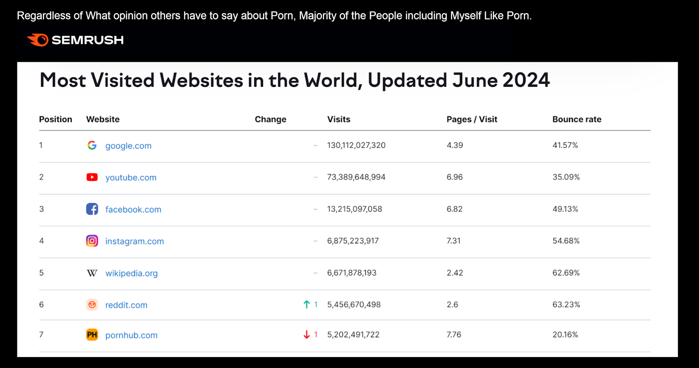Click the Bounce rate column header
The width and height of the screenshot is (699, 368).
(577, 119)
